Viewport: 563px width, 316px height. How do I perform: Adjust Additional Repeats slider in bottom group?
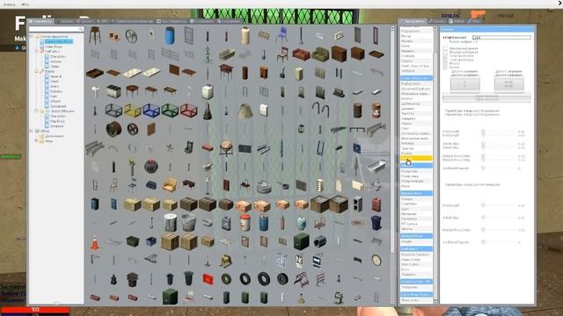499,242
